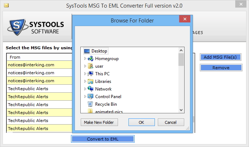The width and height of the screenshot is (249, 147).
Task: Click Add MSG File(s) button
Action: click(220, 57)
